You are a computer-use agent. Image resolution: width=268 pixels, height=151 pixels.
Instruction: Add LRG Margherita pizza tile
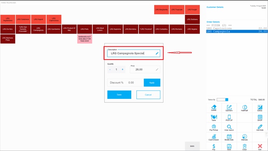click(162, 10)
